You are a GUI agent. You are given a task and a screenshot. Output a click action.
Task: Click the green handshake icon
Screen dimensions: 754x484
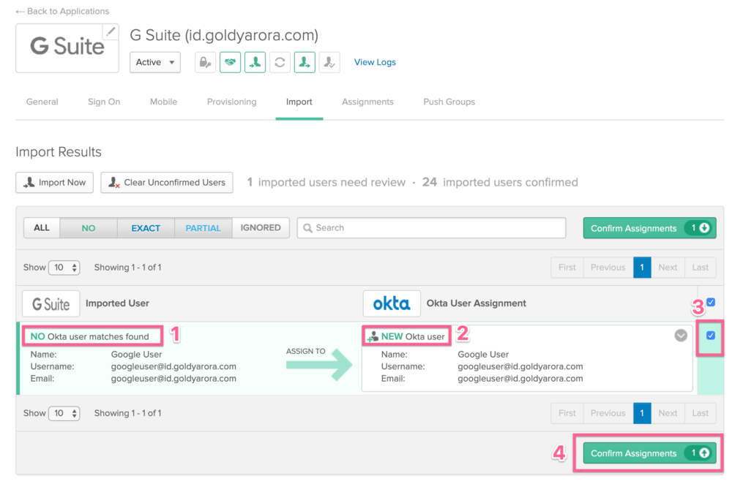pos(231,62)
